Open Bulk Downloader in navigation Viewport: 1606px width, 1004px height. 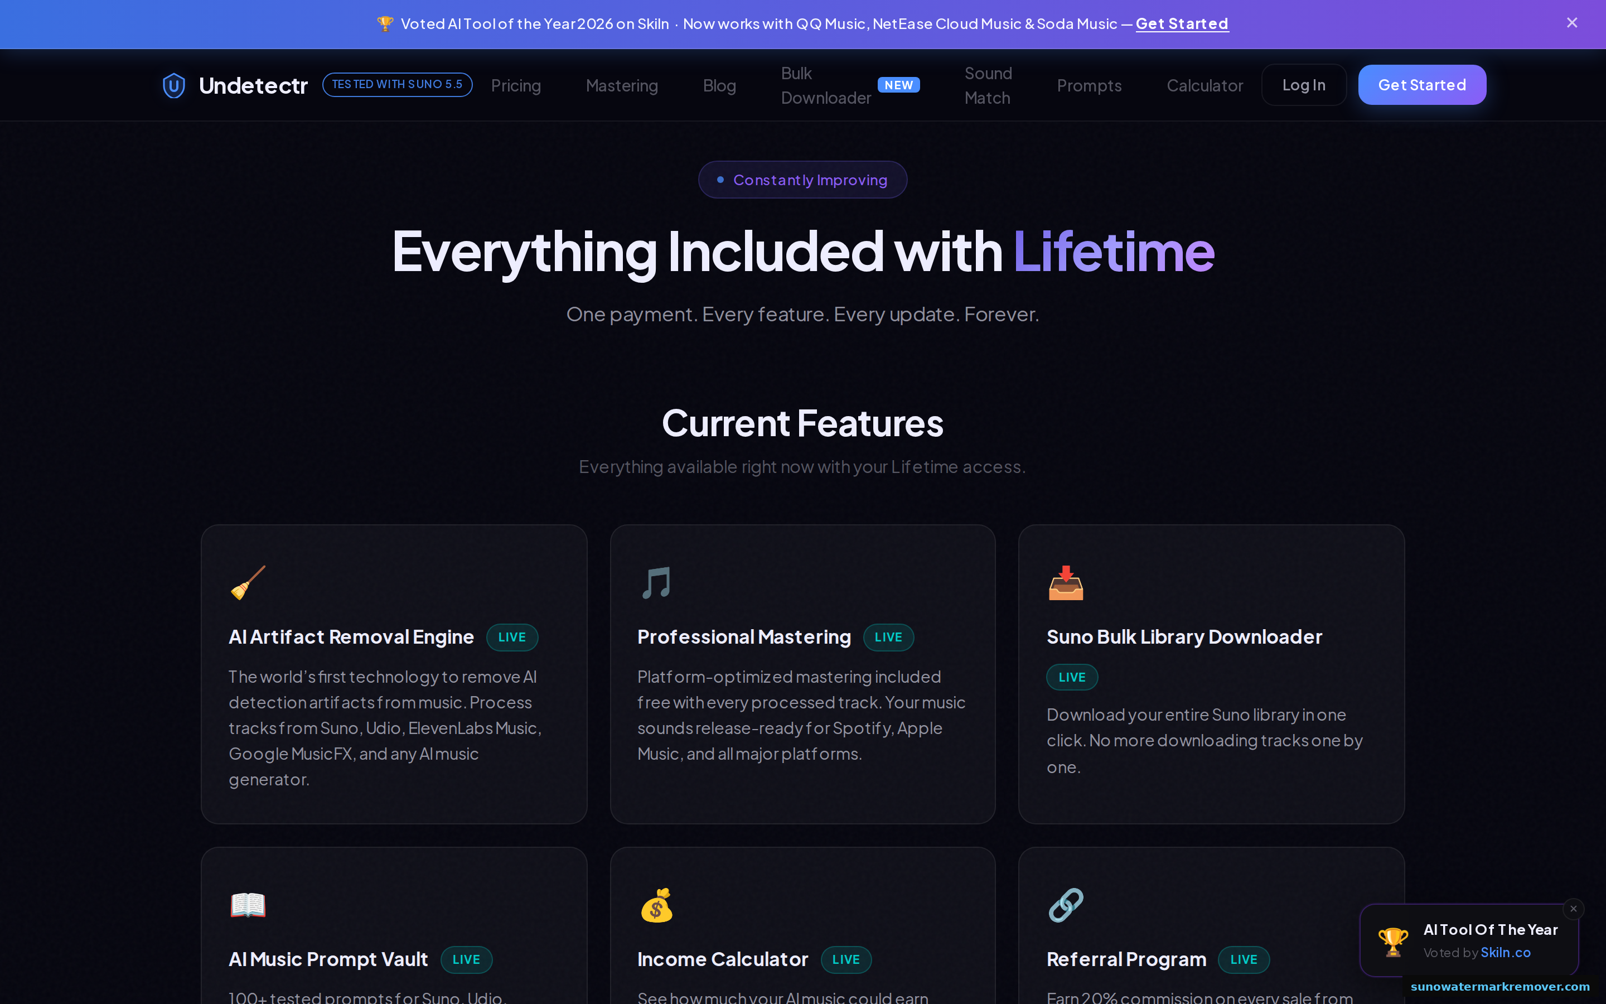coord(825,86)
